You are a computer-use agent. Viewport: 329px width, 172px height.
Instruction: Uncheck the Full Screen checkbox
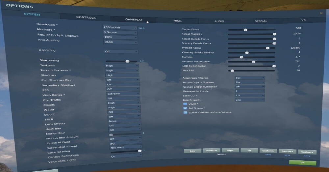click(185, 108)
